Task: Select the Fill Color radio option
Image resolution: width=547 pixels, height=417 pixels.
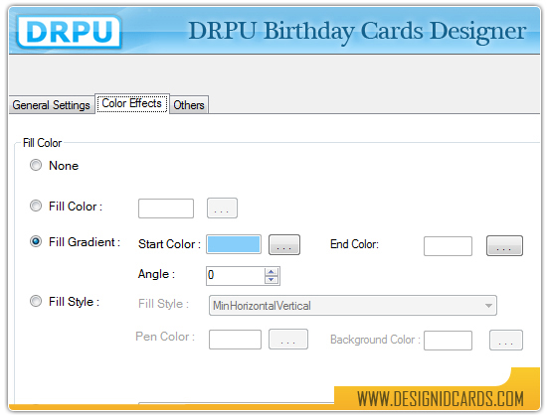Action: 36,206
